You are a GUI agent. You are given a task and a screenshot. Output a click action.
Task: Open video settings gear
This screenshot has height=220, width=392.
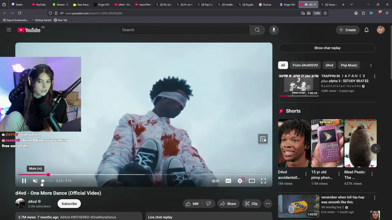[x=240, y=181]
